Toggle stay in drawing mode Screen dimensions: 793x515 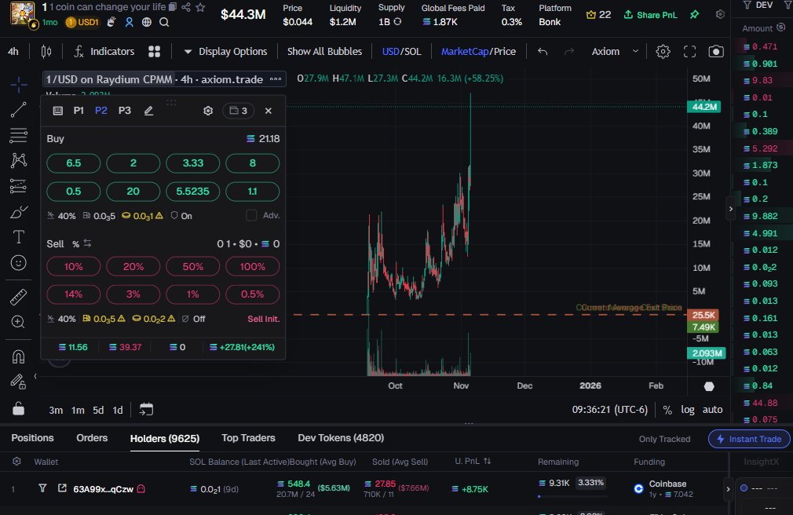point(19,382)
